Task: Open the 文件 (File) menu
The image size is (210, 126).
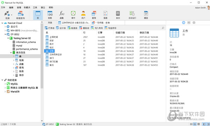Action: (3, 7)
